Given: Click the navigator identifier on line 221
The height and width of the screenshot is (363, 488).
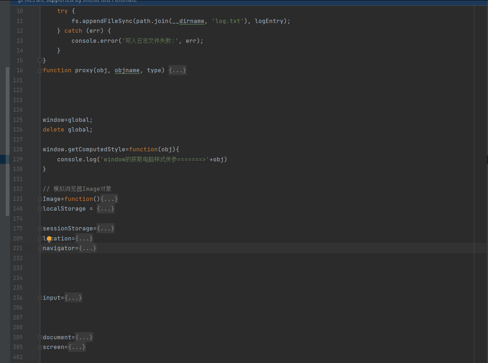Looking at the screenshot, I should click(x=59, y=248).
